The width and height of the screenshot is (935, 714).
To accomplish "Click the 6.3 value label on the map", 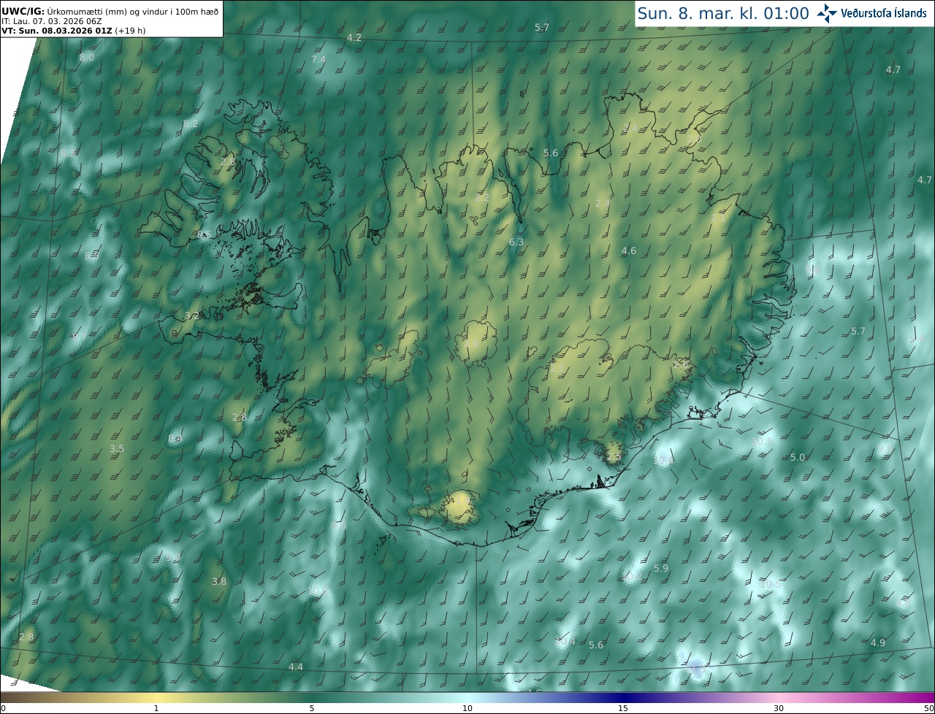I will 516,242.
